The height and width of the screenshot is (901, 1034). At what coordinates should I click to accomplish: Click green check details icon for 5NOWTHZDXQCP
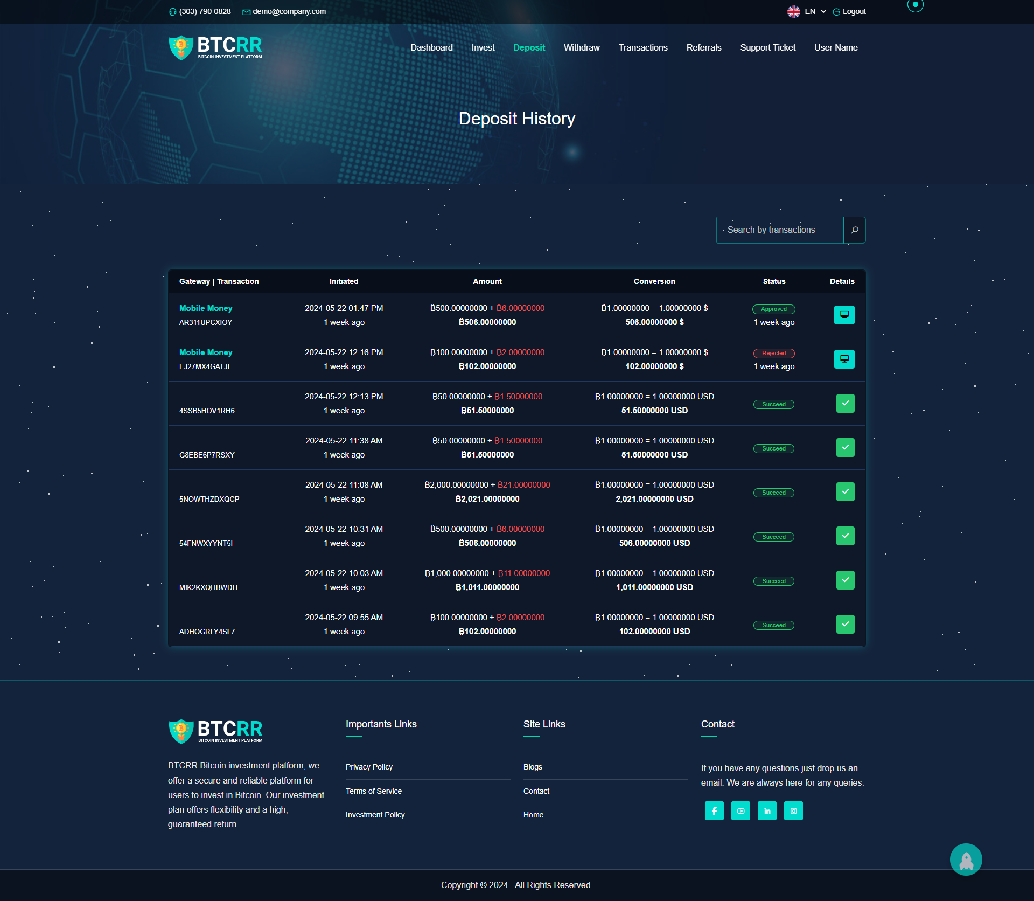coord(845,491)
